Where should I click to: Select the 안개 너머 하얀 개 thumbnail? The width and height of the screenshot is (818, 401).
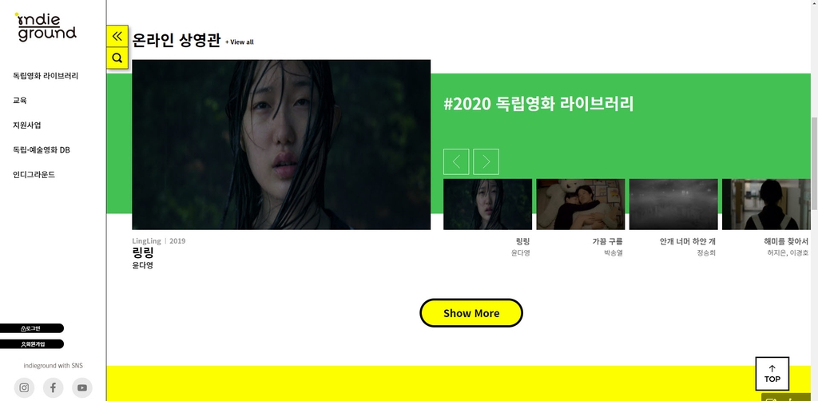coord(673,204)
